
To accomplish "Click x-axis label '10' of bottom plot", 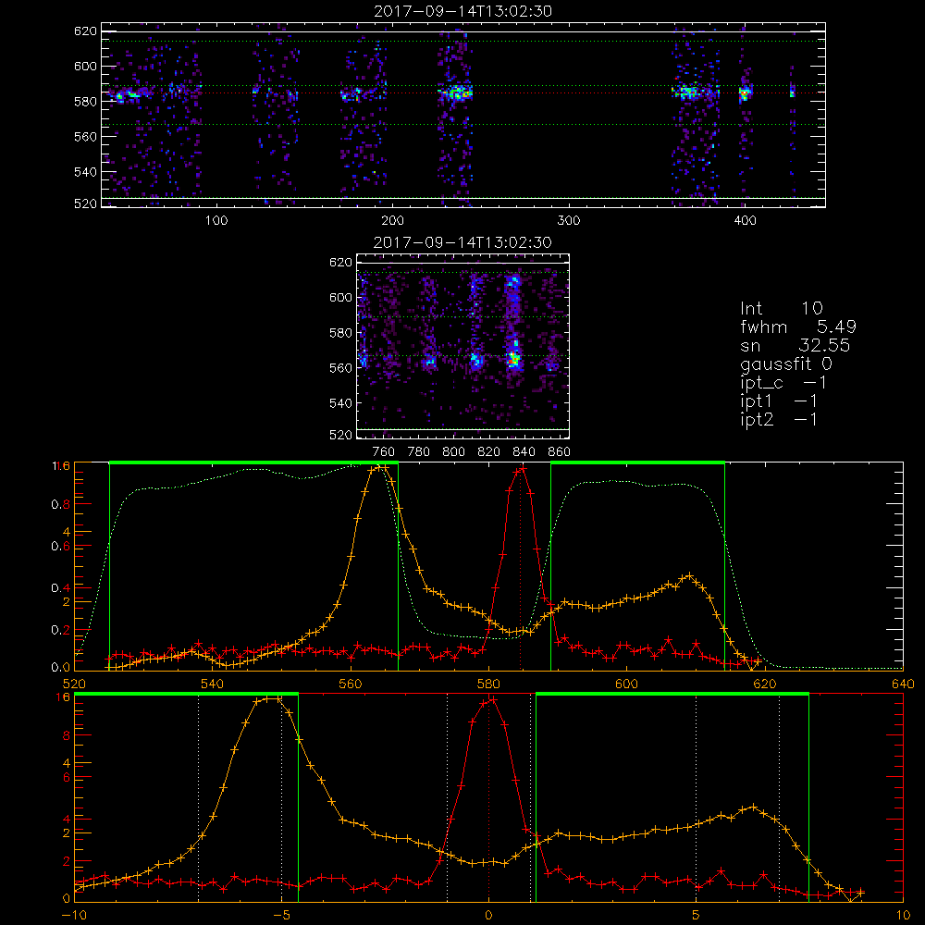I will [x=903, y=915].
